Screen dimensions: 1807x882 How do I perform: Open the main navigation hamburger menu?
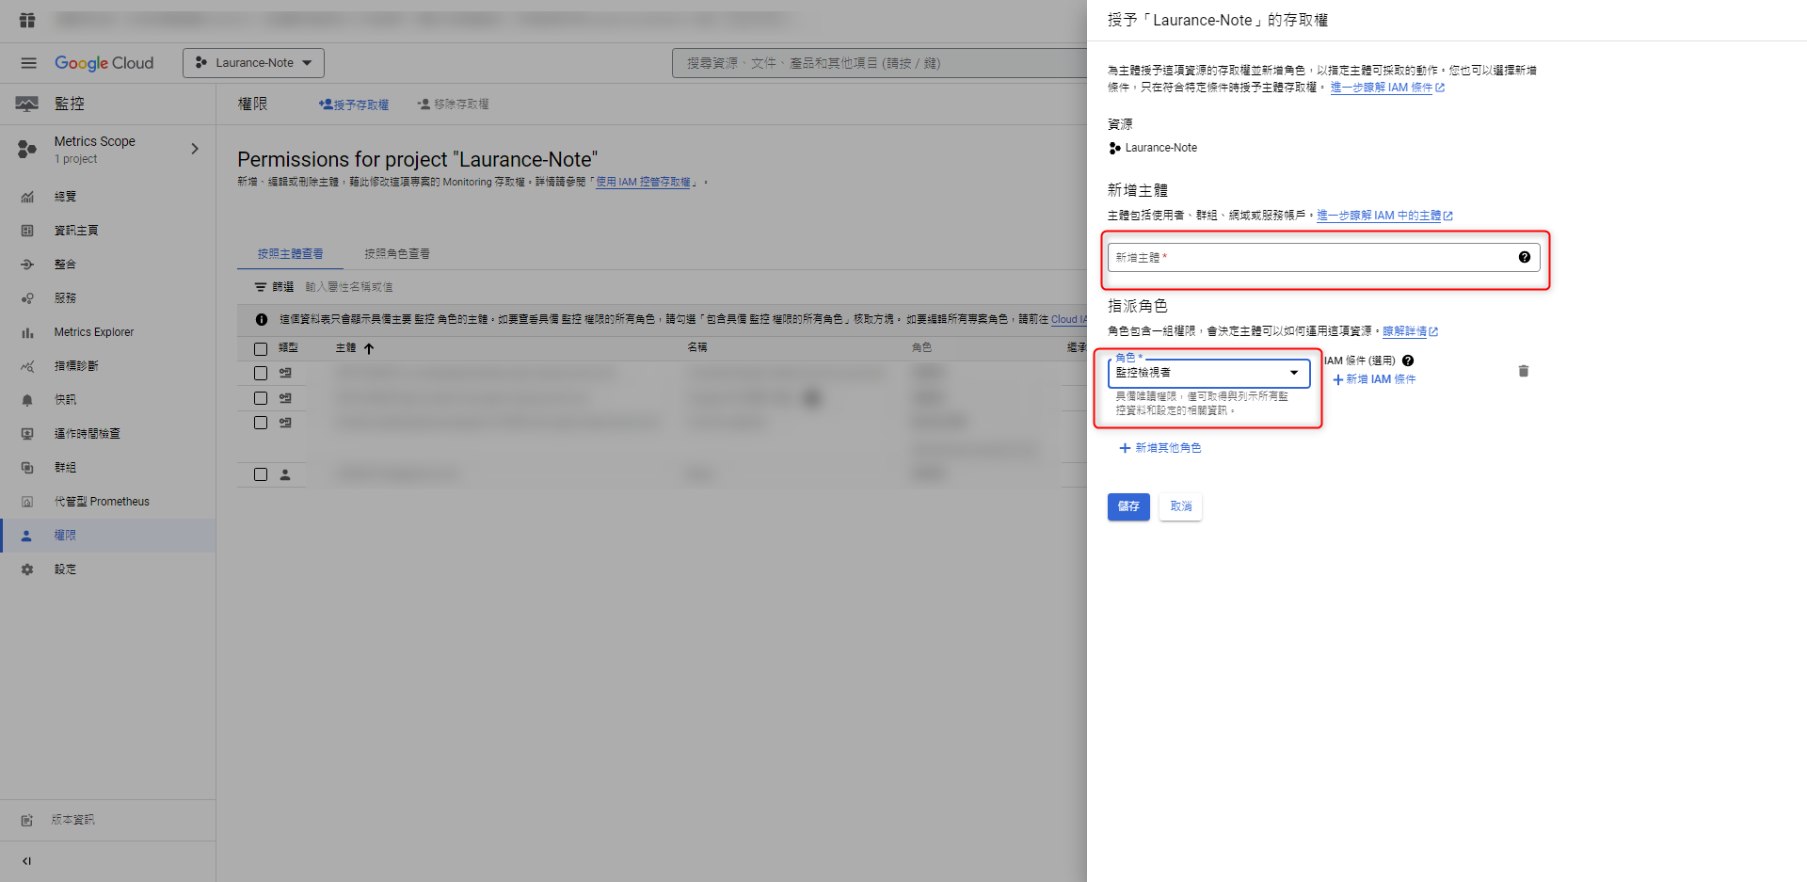(28, 63)
